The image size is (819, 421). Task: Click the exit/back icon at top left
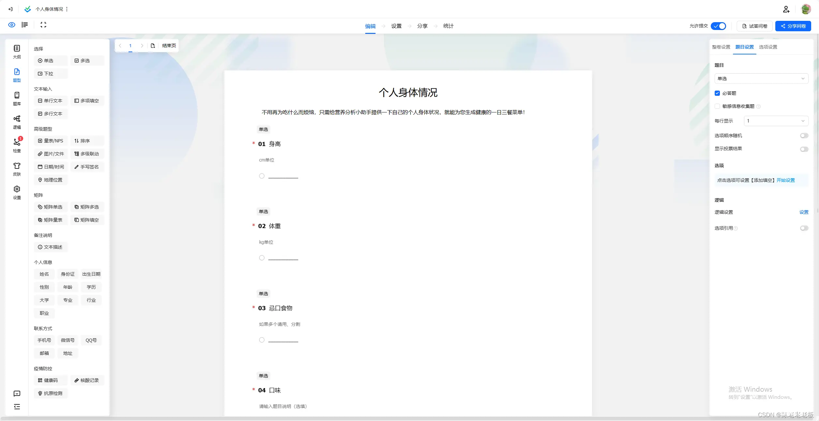click(x=10, y=9)
